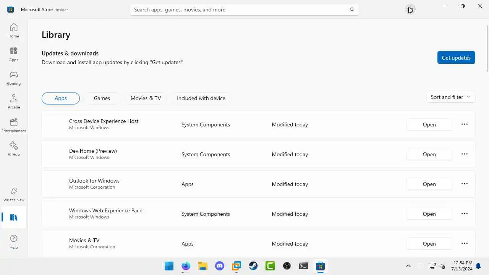Open Cross Device Experience Host

coord(429,125)
